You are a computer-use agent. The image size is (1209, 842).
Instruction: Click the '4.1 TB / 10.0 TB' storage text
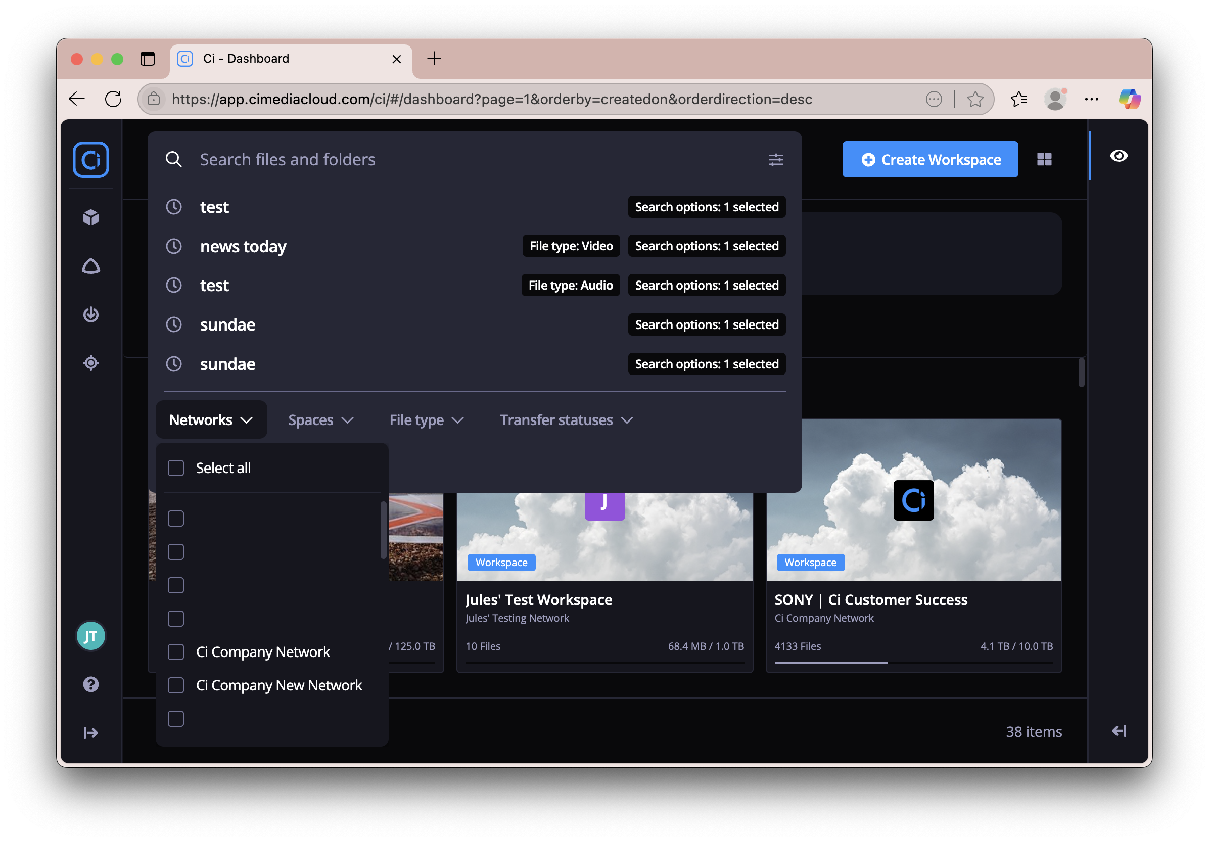(x=1016, y=646)
